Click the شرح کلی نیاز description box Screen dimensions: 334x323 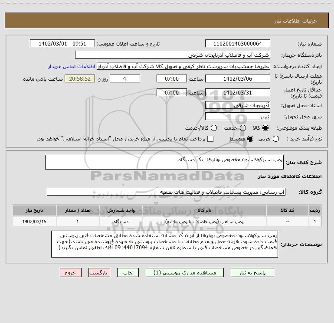point(164,162)
